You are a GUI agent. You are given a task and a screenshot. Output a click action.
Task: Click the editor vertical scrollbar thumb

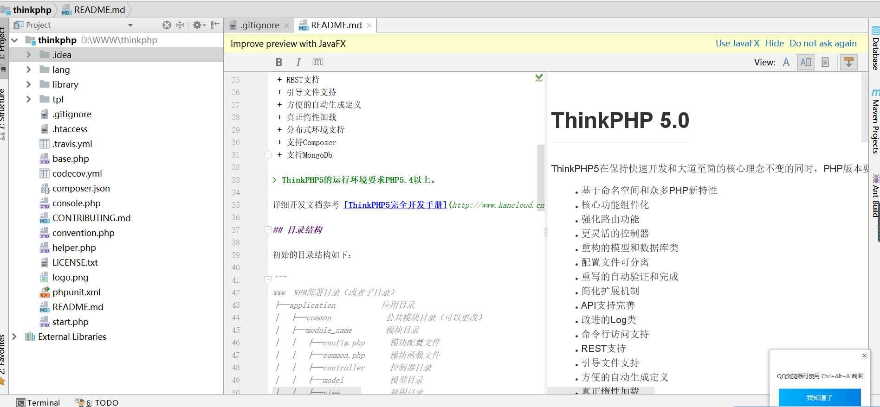(x=541, y=178)
